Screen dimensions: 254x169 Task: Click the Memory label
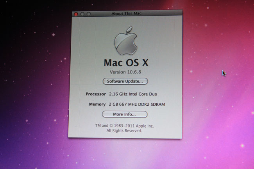[x=97, y=105]
